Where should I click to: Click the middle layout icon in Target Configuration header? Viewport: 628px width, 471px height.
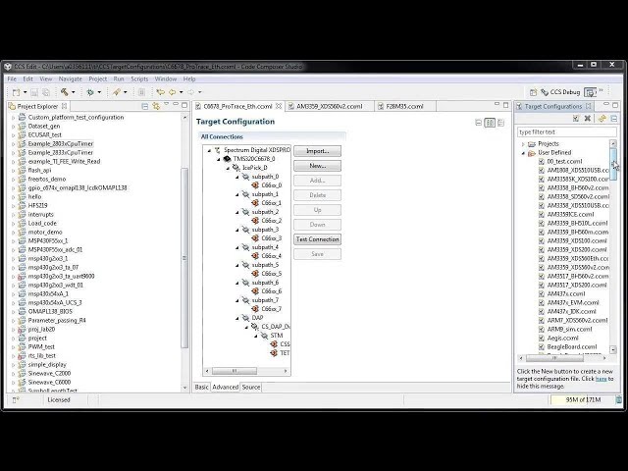(x=490, y=123)
